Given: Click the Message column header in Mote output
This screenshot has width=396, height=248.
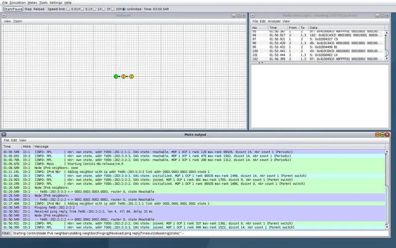Looking at the screenshot, I should [209, 146].
